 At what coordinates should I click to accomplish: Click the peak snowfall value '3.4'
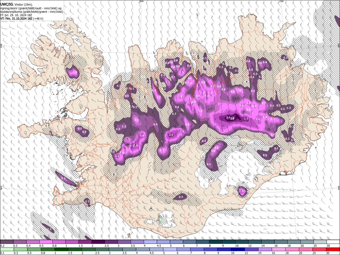tap(232, 118)
